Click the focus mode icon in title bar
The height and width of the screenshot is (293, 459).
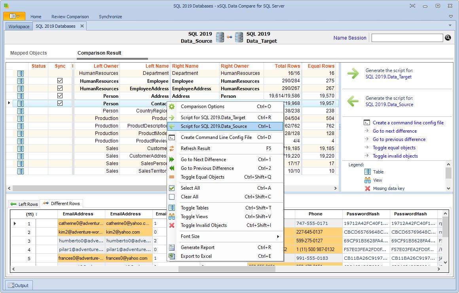[412, 6]
